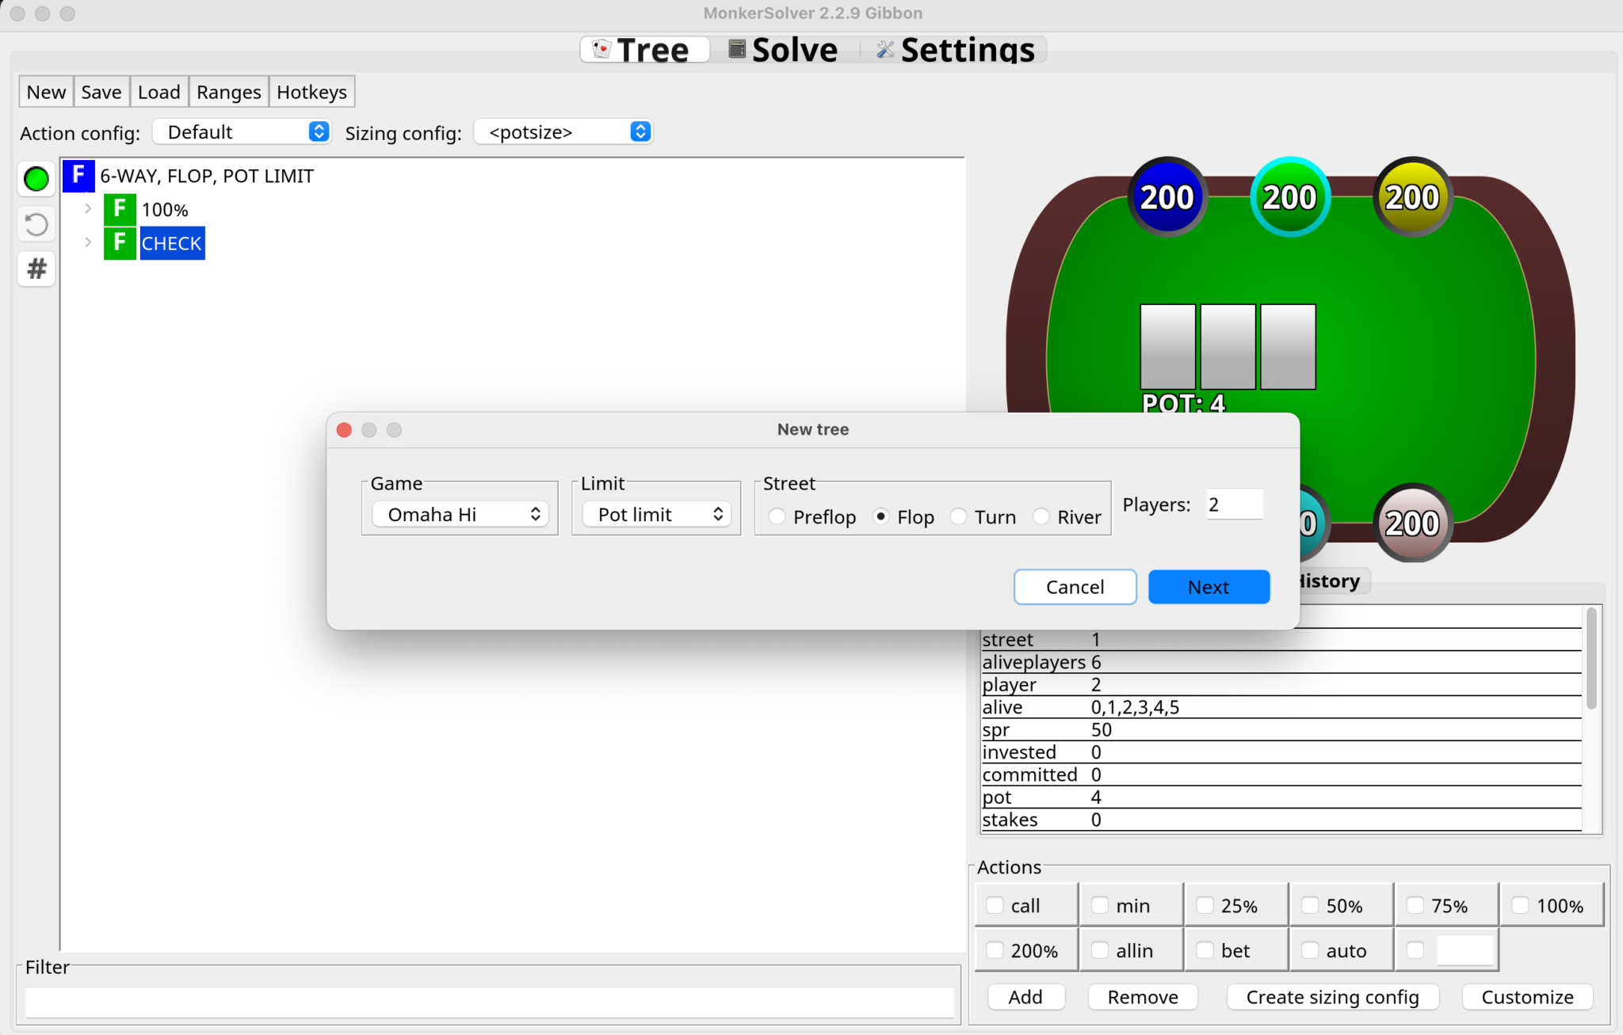Open the Pot limit dropdown
Viewport: 1623px width, 1035px height.
[655, 514]
